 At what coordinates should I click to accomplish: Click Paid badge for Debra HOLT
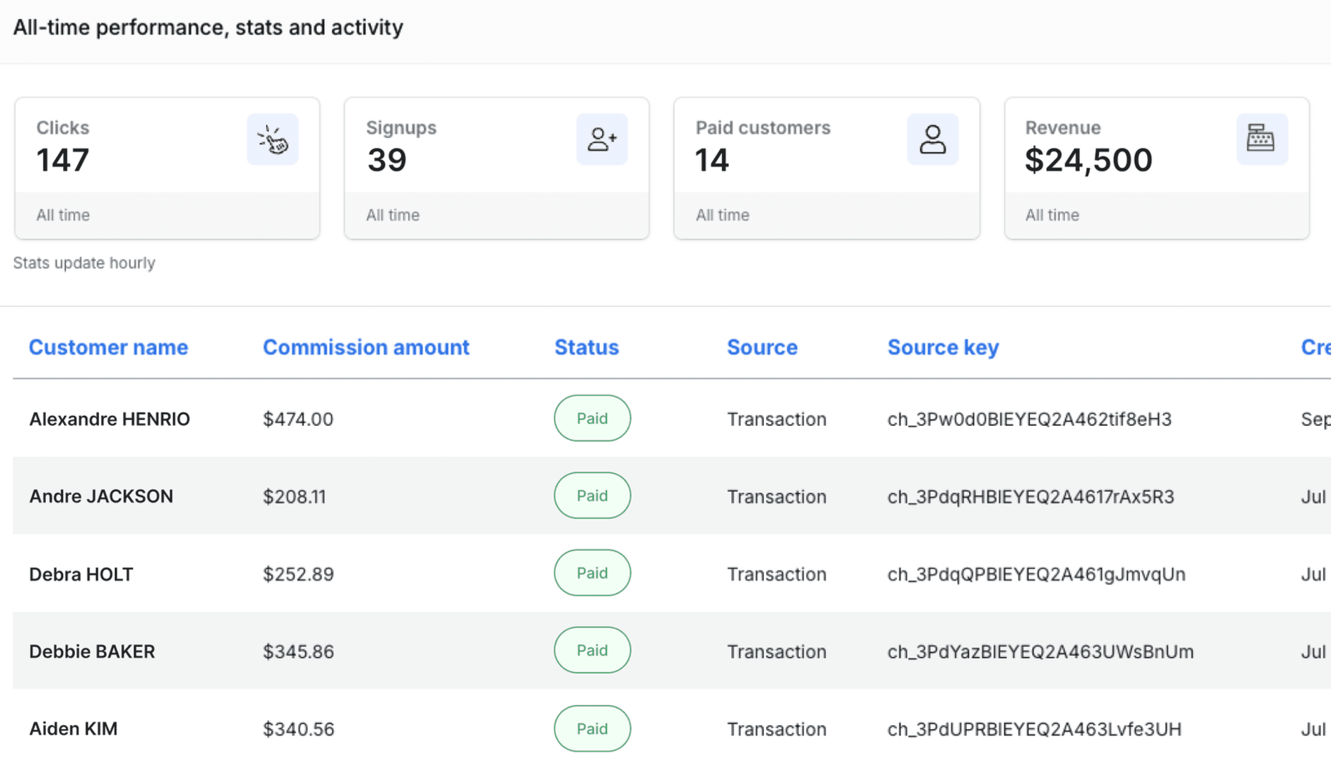592,573
